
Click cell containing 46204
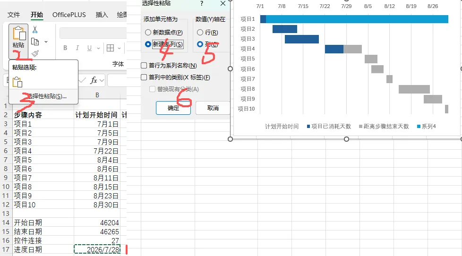coord(97,223)
